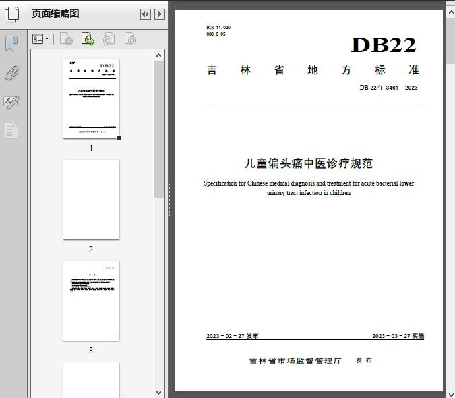Open the page thumbnails panel icon

[x=12, y=14]
